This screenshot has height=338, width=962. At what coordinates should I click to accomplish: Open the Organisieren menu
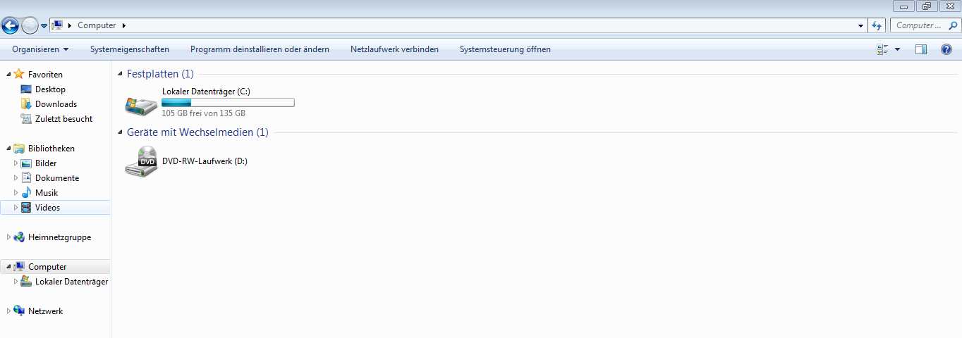(x=40, y=49)
